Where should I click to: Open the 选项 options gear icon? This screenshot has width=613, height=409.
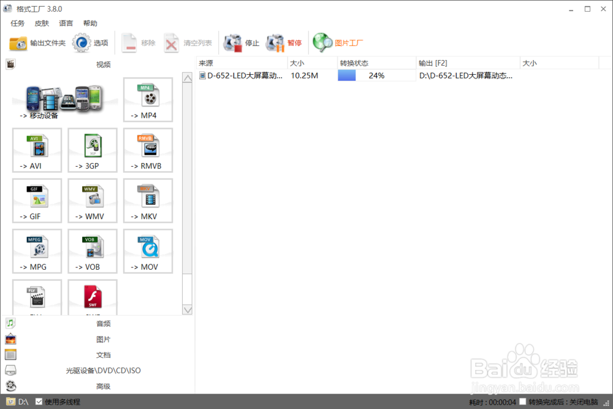pos(82,43)
